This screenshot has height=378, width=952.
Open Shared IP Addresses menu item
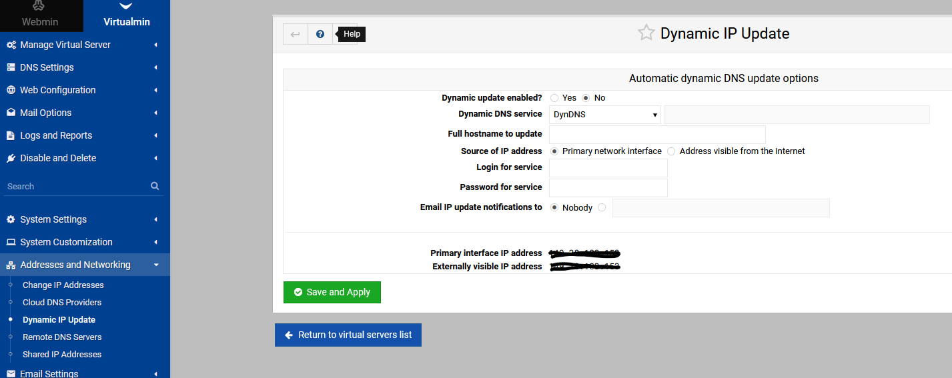pyautogui.click(x=62, y=354)
